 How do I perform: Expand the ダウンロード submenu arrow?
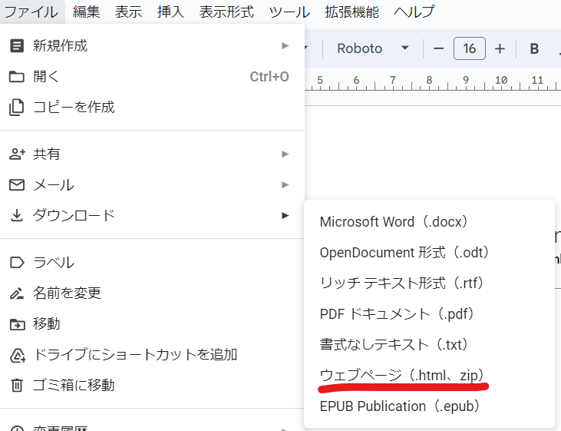pos(285,216)
